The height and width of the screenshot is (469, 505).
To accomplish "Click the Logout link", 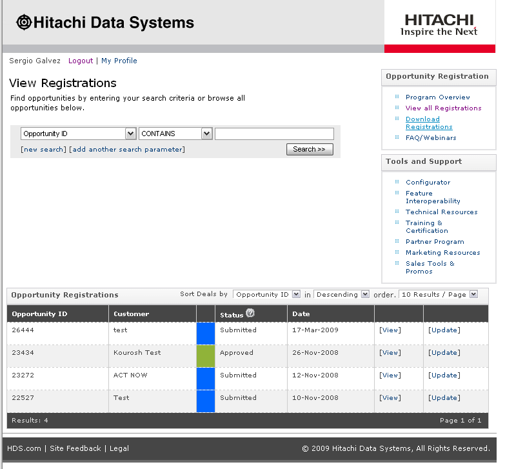I will (81, 61).
